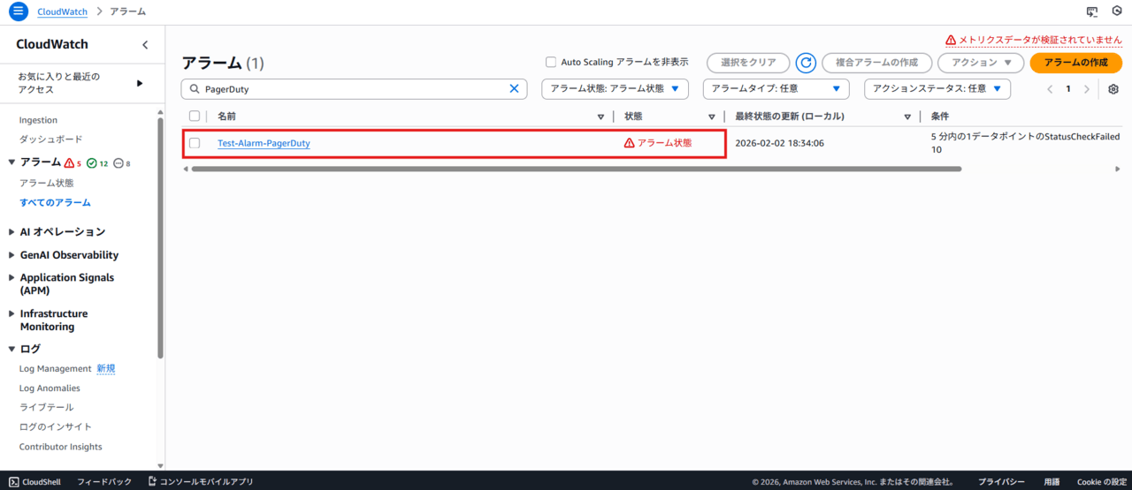1132x490 pixels.
Task: Open the アラームタイプ filter dropdown
Action: [776, 89]
